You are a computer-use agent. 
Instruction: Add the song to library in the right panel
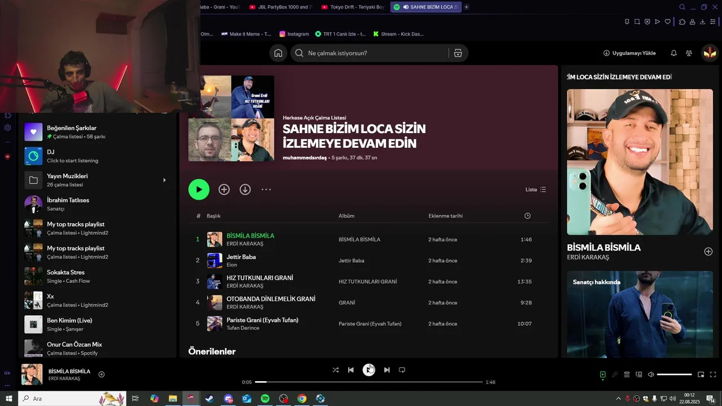pyautogui.click(x=708, y=251)
